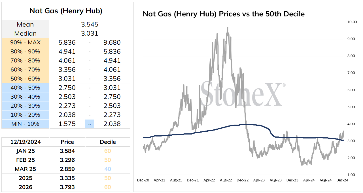The width and height of the screenshot is (363, 193).
Task: Click the Decile column header
Action: pyautogui.click(x=107, y=142)
